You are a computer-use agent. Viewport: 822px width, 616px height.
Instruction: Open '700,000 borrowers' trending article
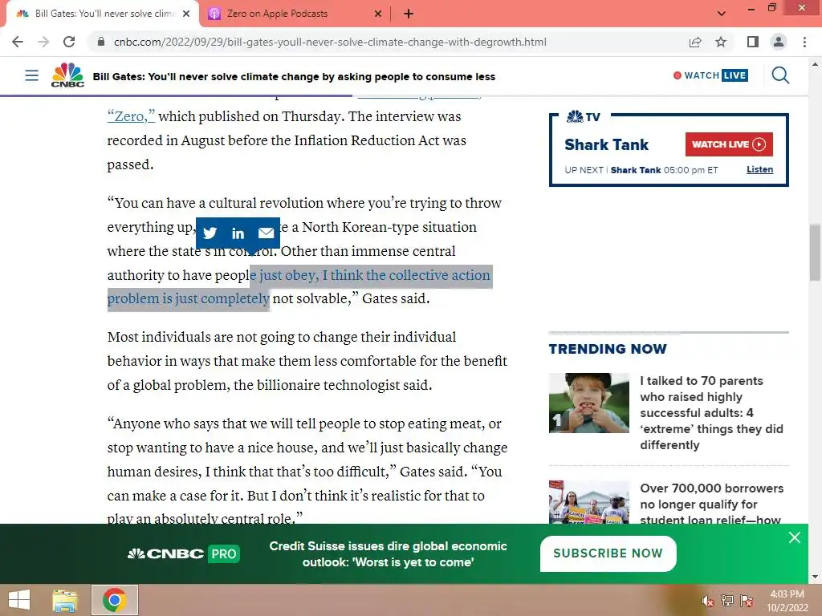pos(711,504)
